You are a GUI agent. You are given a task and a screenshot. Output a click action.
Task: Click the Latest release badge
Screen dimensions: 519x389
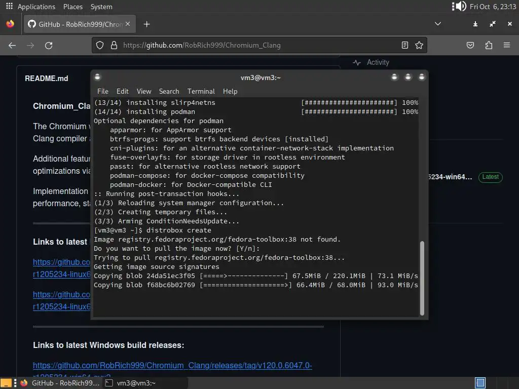[490, 177]
